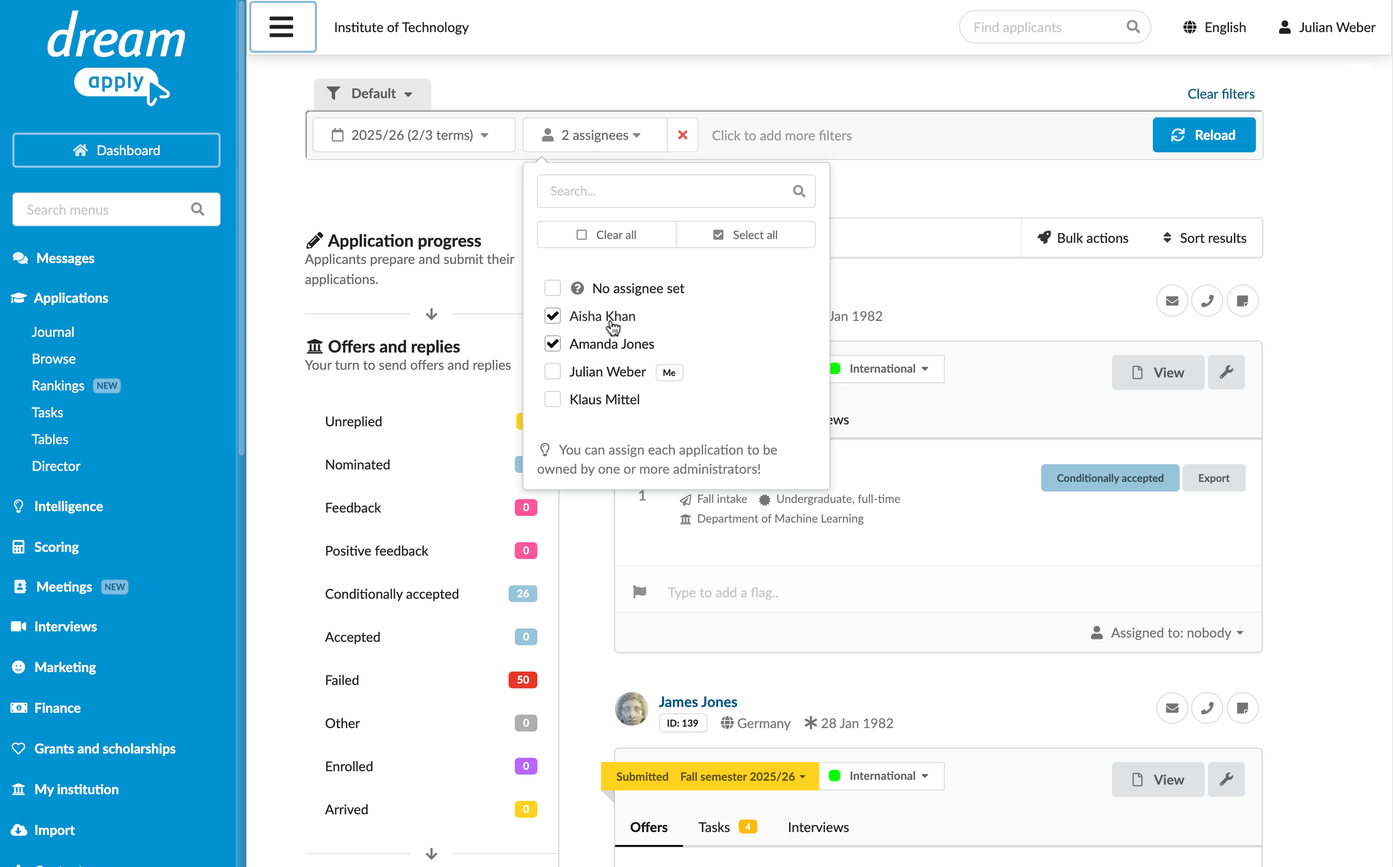The width and height of the screenshot is (1393, 867).
Task: Send email to James Jones
Action: (1172, 707)
